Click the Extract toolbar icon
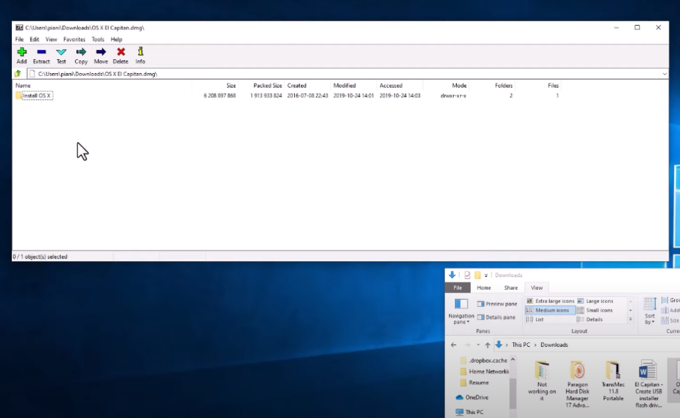Viewport: 680px width, 418px height. [41, 56]
